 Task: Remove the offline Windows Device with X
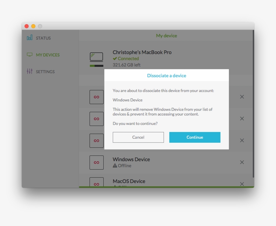coord(242,162)
